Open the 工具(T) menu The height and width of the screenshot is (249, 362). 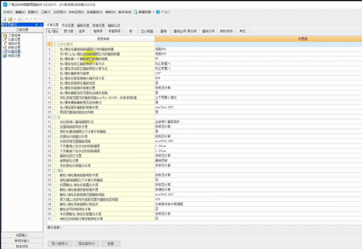click(x=45, y=12)
